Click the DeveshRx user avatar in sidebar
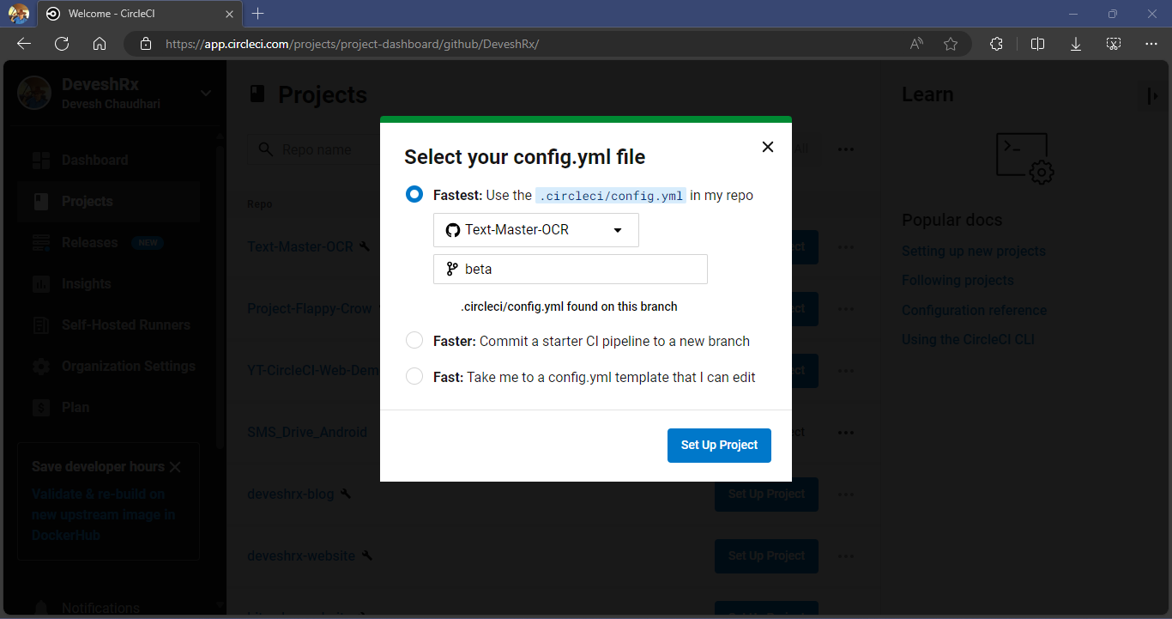Image resolution: width=1172 pixels, height=619 pixels. [34, 93]
